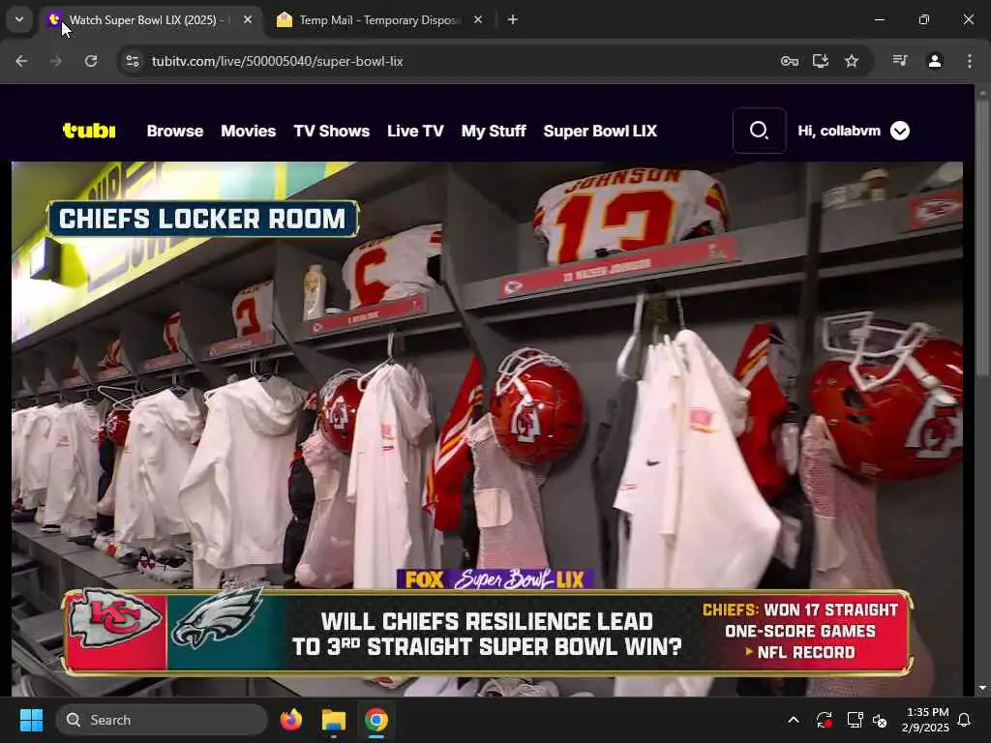Open the password manager key icon
The height and width of the screenshot is (743, 991).
pos(790,61)
